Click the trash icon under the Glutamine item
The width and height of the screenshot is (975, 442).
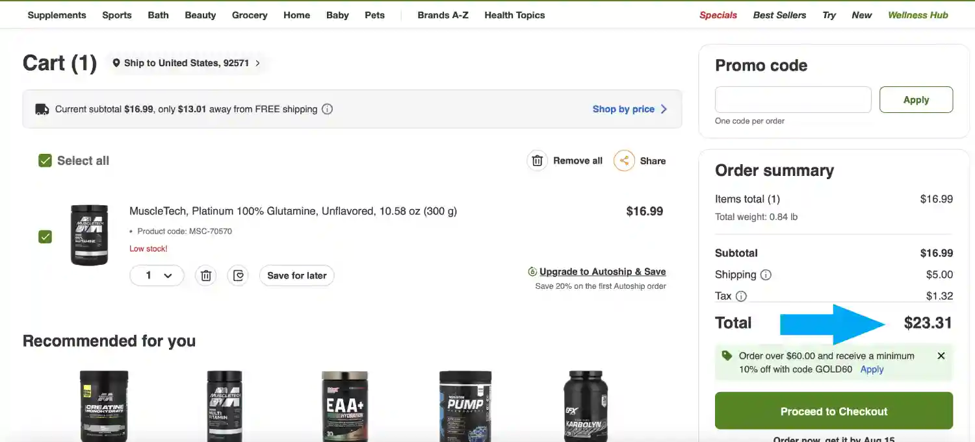pyautogui.click(x=206, y=276)
